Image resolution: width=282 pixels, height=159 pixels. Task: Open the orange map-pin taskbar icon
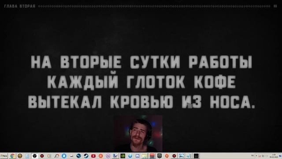(167, 156)
